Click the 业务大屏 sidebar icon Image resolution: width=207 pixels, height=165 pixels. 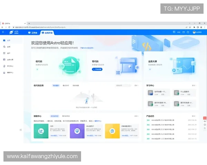pos(4,59)
